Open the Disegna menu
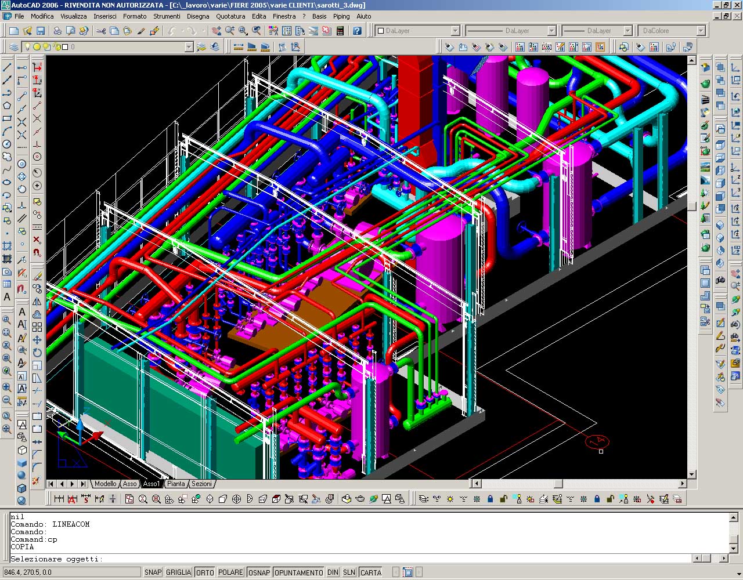The image size is (743, 580). pos(198,16)
